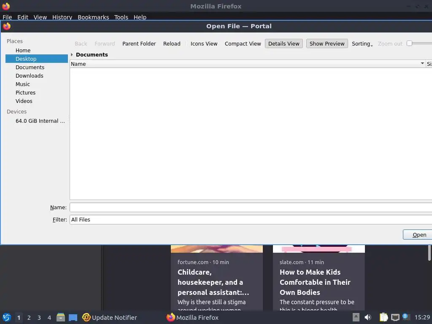
Task: Click the Documents breadcrumb label
Action: [x=92, y=54]
